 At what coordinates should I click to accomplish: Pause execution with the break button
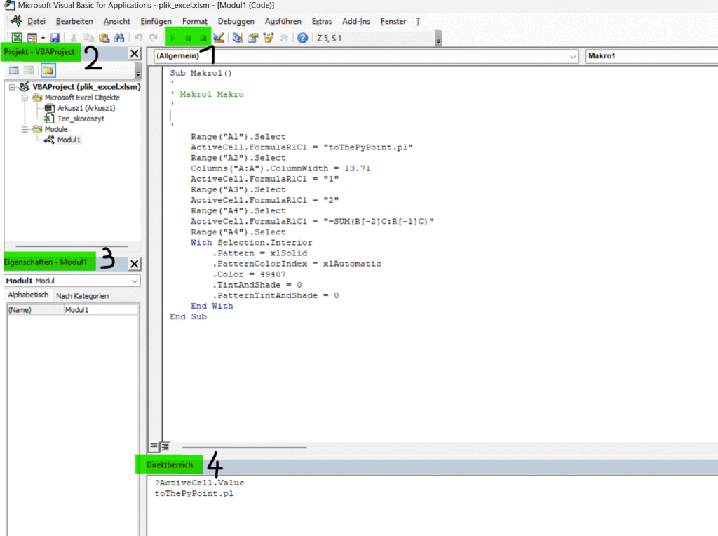188,39
